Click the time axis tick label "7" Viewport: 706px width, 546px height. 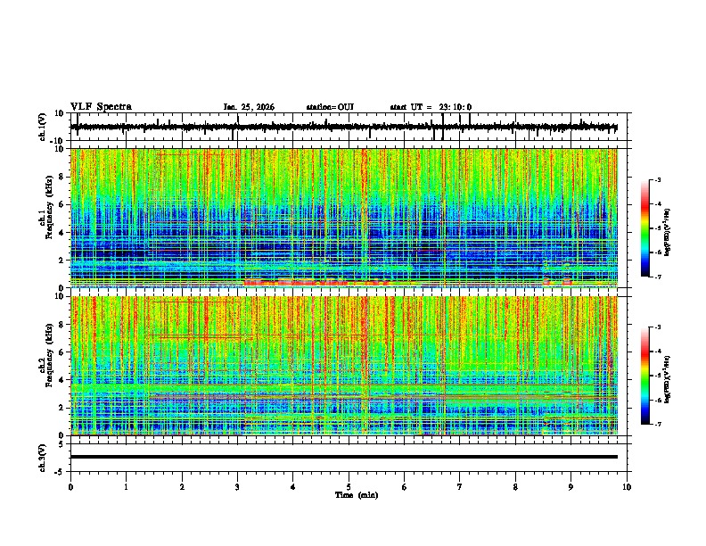(460, 487)
